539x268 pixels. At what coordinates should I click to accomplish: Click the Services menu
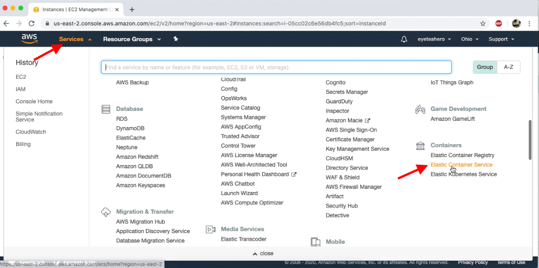tap(71, 39)
